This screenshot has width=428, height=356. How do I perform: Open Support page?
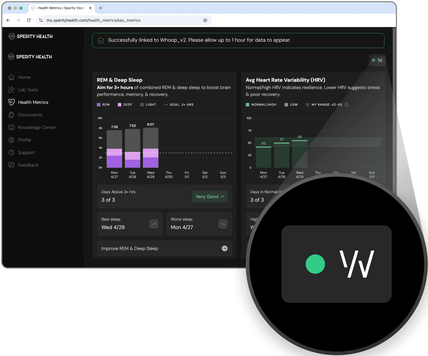coord(26,152)
